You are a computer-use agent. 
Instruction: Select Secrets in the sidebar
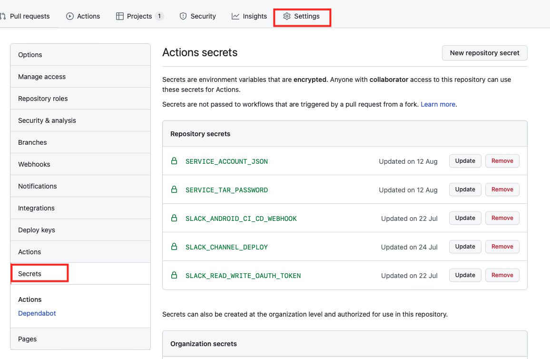click(80, 274)
